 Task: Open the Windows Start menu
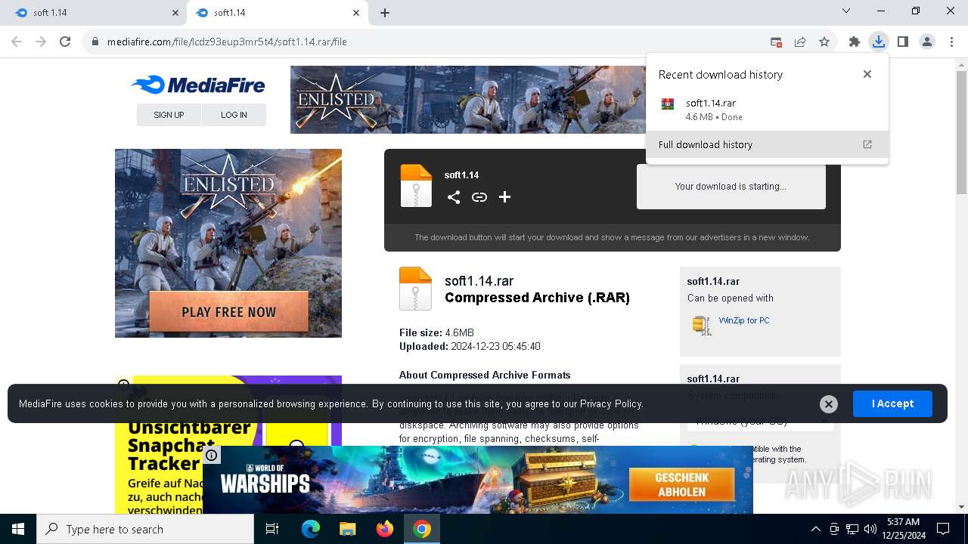tap(18, 529)
